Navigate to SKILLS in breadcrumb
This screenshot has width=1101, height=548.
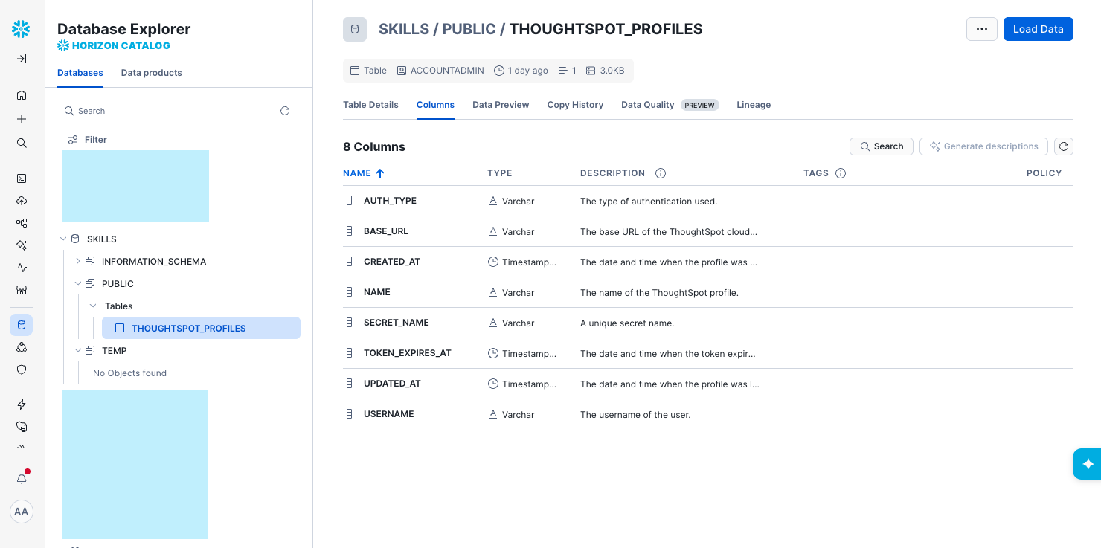point(404,29)
